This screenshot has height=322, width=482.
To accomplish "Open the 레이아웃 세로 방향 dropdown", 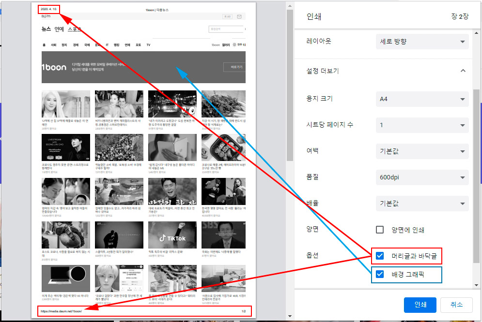I will (x=422, y=42).
